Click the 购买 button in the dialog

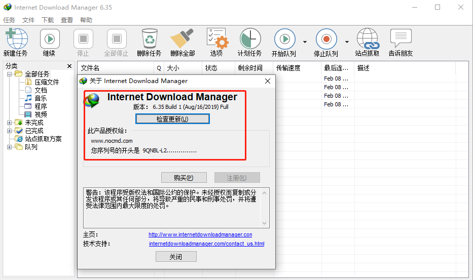(x=184, y=178)
